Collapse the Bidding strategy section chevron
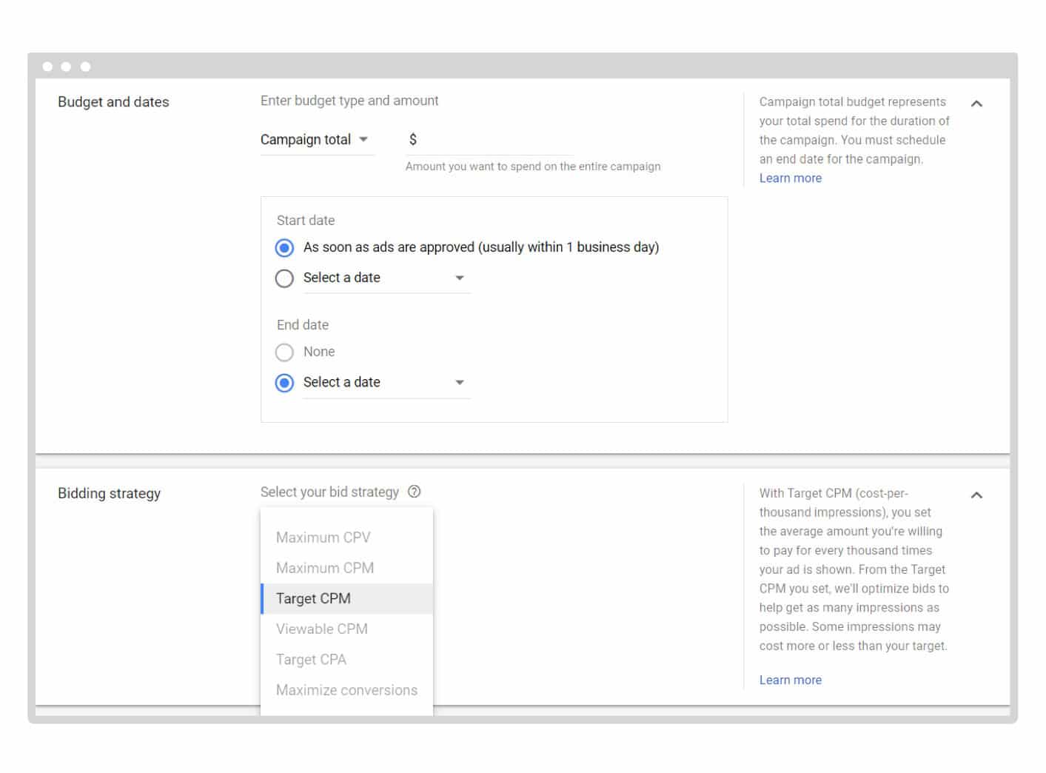1046x773 pixels. click(976, 495)
